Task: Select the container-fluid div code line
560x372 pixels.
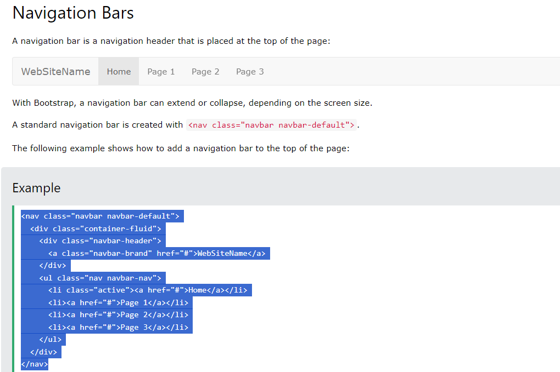Action: [92, 228]
